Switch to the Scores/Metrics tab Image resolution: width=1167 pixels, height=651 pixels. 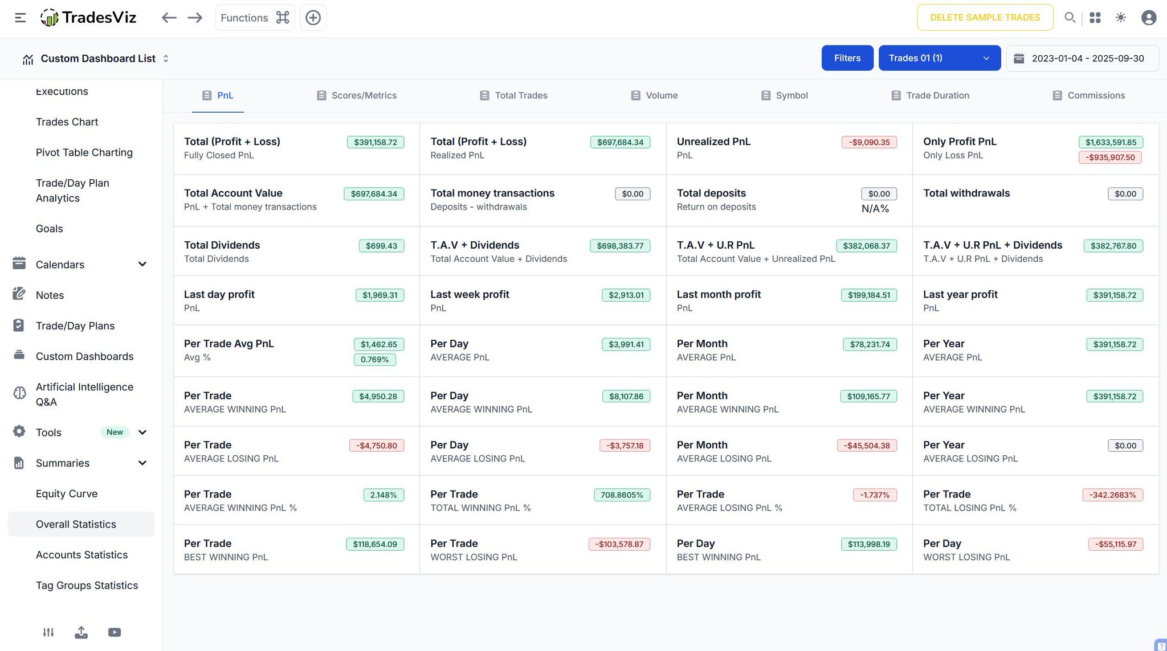click(357, 96)
